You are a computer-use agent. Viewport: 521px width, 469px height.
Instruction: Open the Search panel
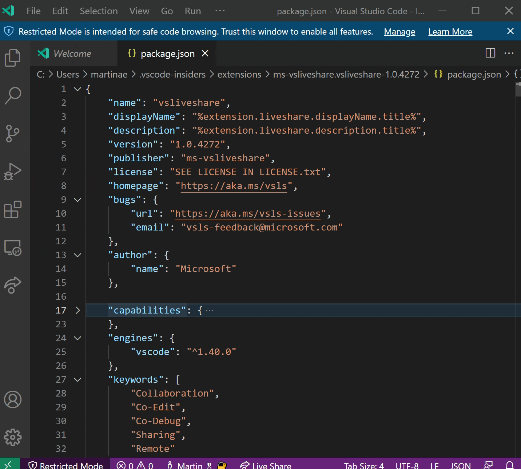(x=13, y=95)
